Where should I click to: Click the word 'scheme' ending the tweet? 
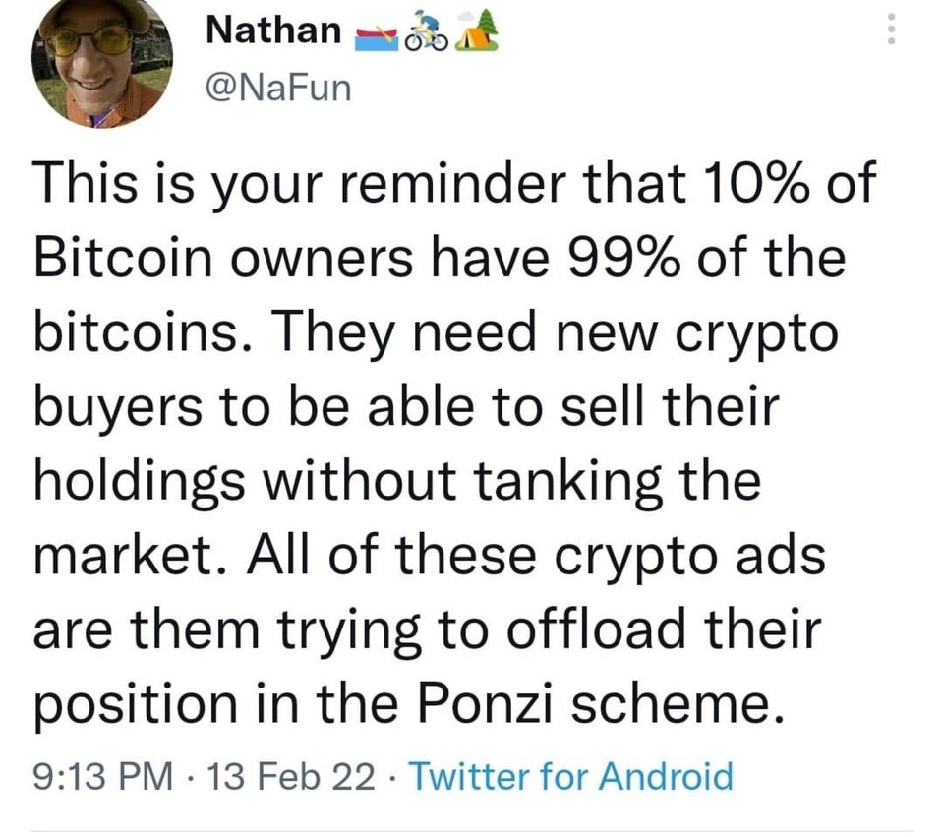tap(678, 702)
